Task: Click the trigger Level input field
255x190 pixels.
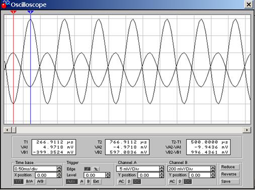Action: (95, 175)
